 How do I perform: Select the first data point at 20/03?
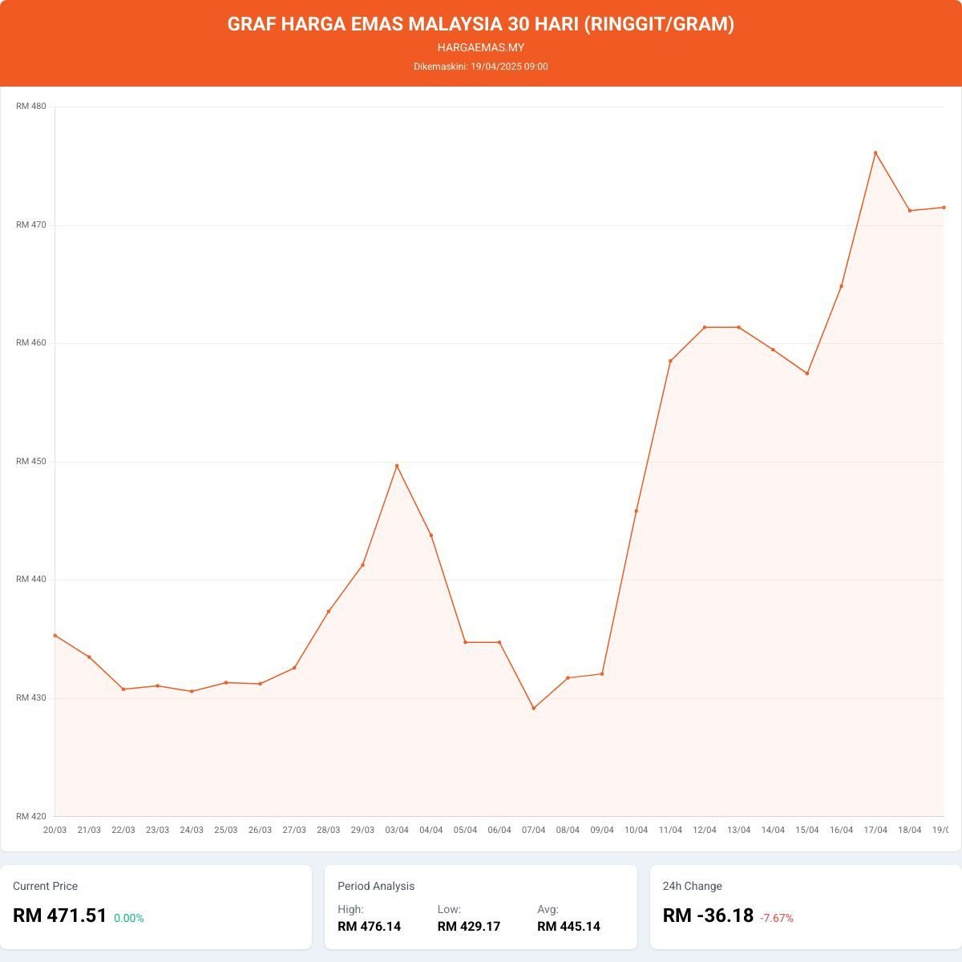(x=55, y=636)
